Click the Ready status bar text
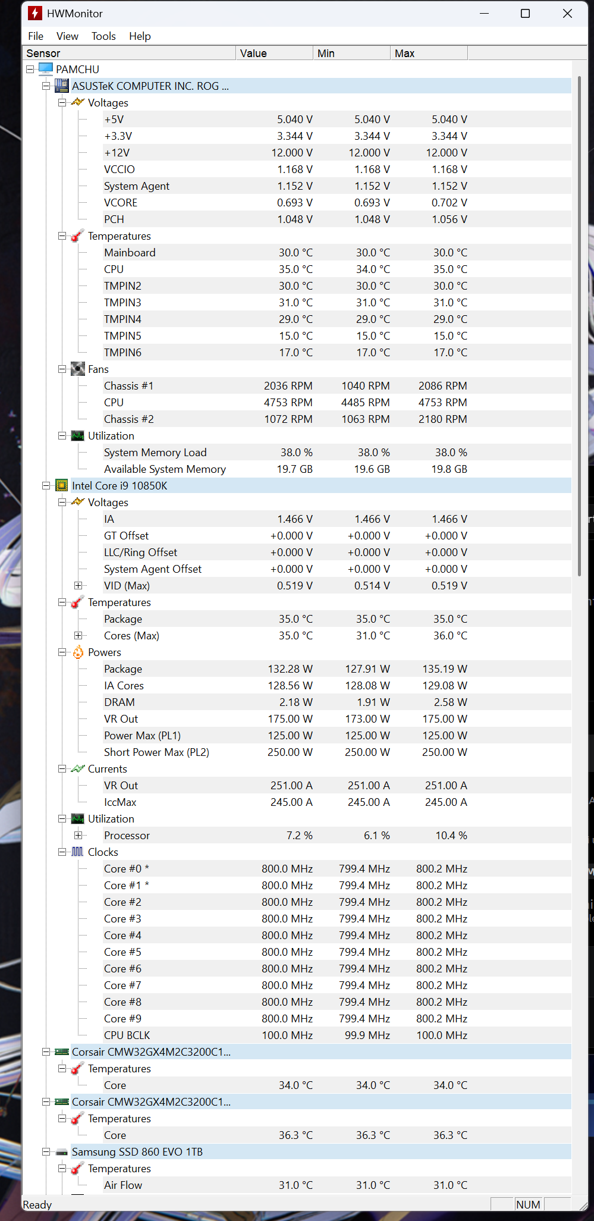Screen dimensions: 594x1221 tap(37, 1204)
